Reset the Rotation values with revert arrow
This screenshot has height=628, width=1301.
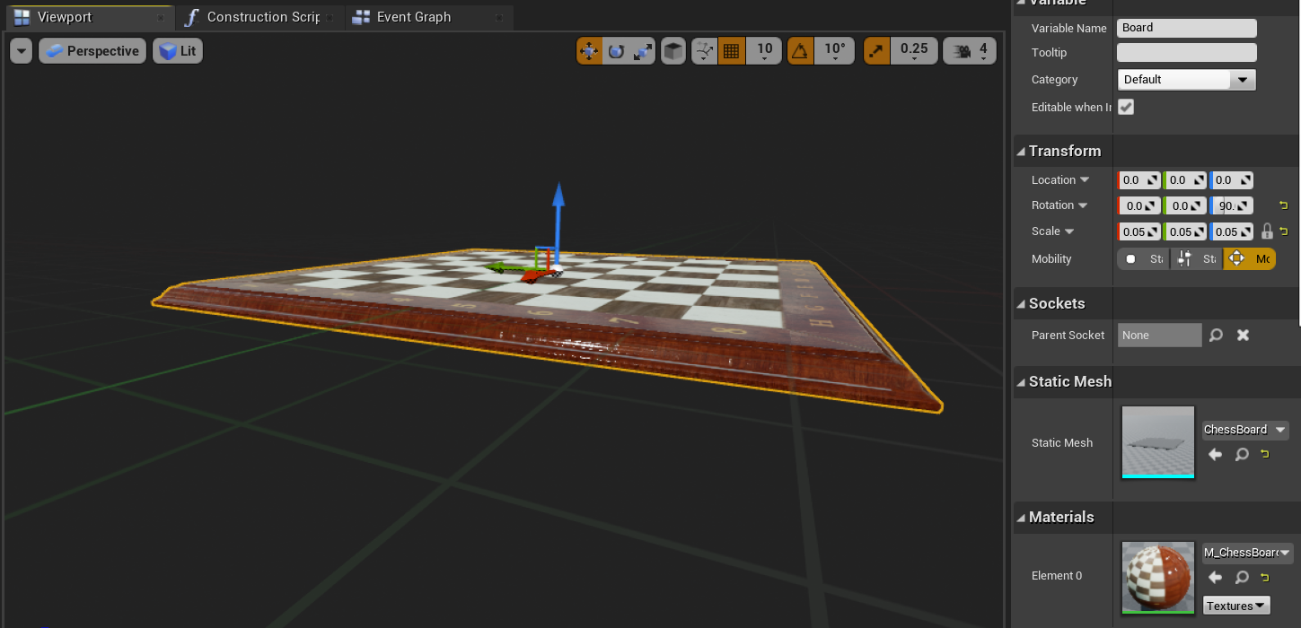point(1283,205)
